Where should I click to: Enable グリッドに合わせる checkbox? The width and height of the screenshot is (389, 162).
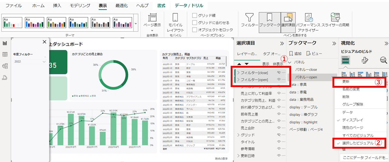[195, 23]
